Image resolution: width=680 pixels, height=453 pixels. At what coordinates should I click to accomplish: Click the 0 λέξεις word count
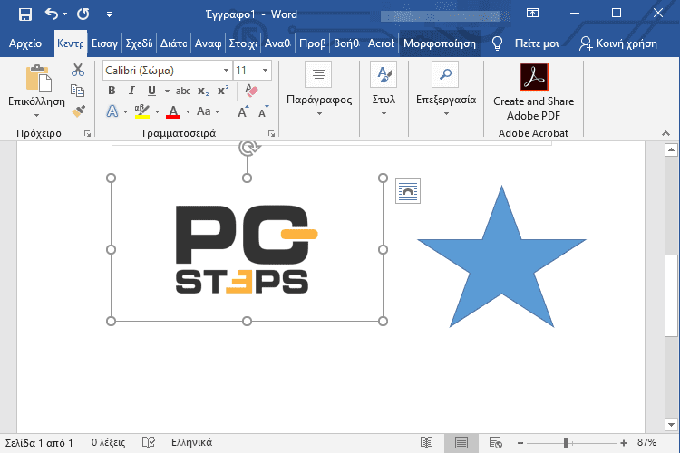point(109,443)
